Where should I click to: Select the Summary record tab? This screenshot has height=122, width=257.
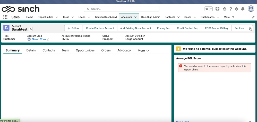pyautogui.click(x=13, y=50)
